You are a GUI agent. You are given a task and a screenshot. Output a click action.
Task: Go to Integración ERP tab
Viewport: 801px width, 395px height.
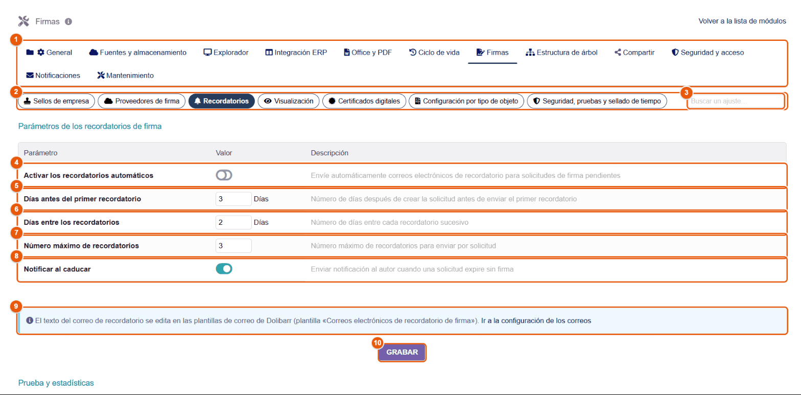pyautogui.click(x=296, y=52)
